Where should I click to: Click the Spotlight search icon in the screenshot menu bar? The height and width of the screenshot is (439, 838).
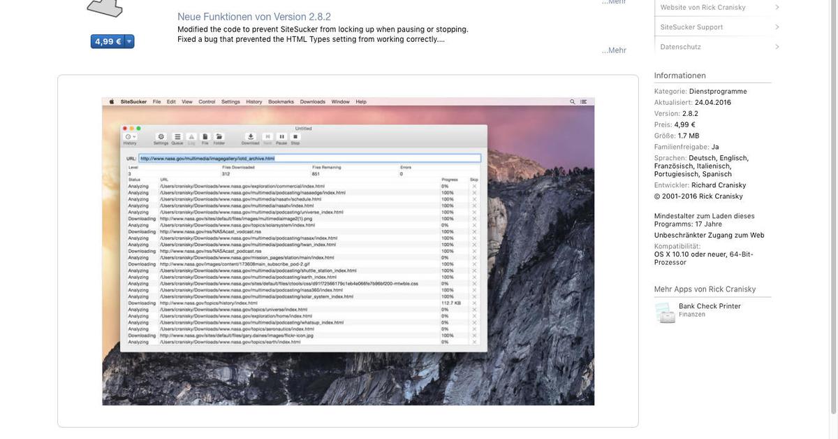pyautogui.click(x=573, y=102)
